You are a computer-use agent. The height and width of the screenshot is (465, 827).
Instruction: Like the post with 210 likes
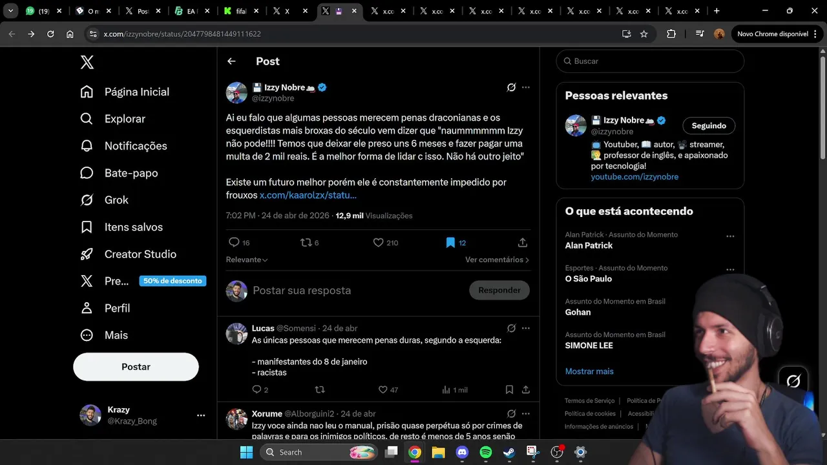[x=379, y=243]
